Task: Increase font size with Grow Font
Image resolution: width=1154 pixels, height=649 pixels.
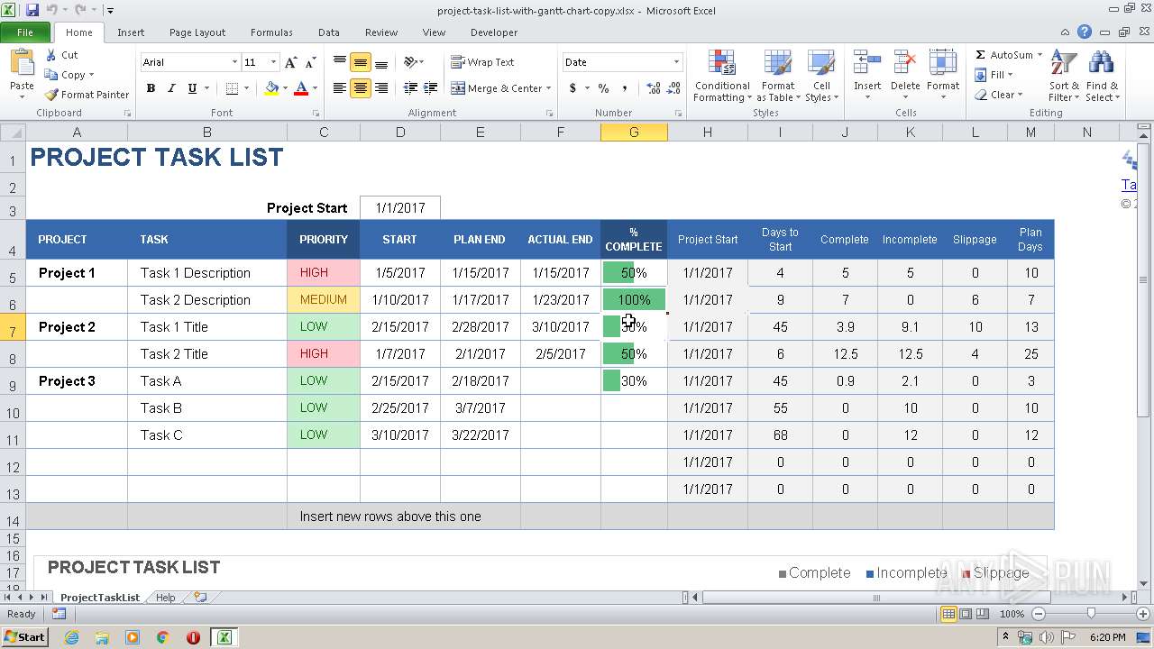Action: [x=290, y=62]
